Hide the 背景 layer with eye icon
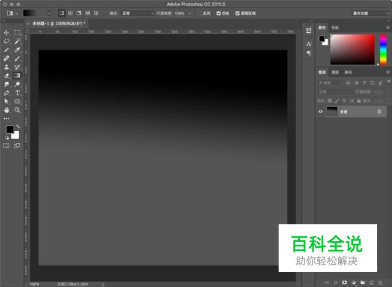Viewport: 392px width, 287px height. tap(321, 112)
